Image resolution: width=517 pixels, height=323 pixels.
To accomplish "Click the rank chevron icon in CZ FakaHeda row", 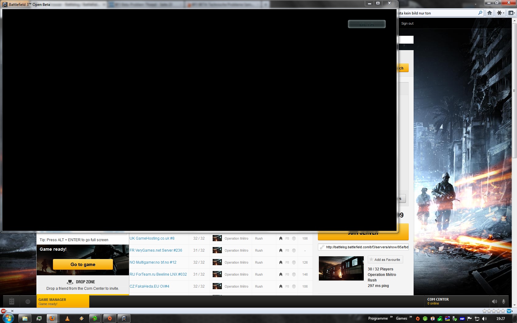I will [281, 286].
